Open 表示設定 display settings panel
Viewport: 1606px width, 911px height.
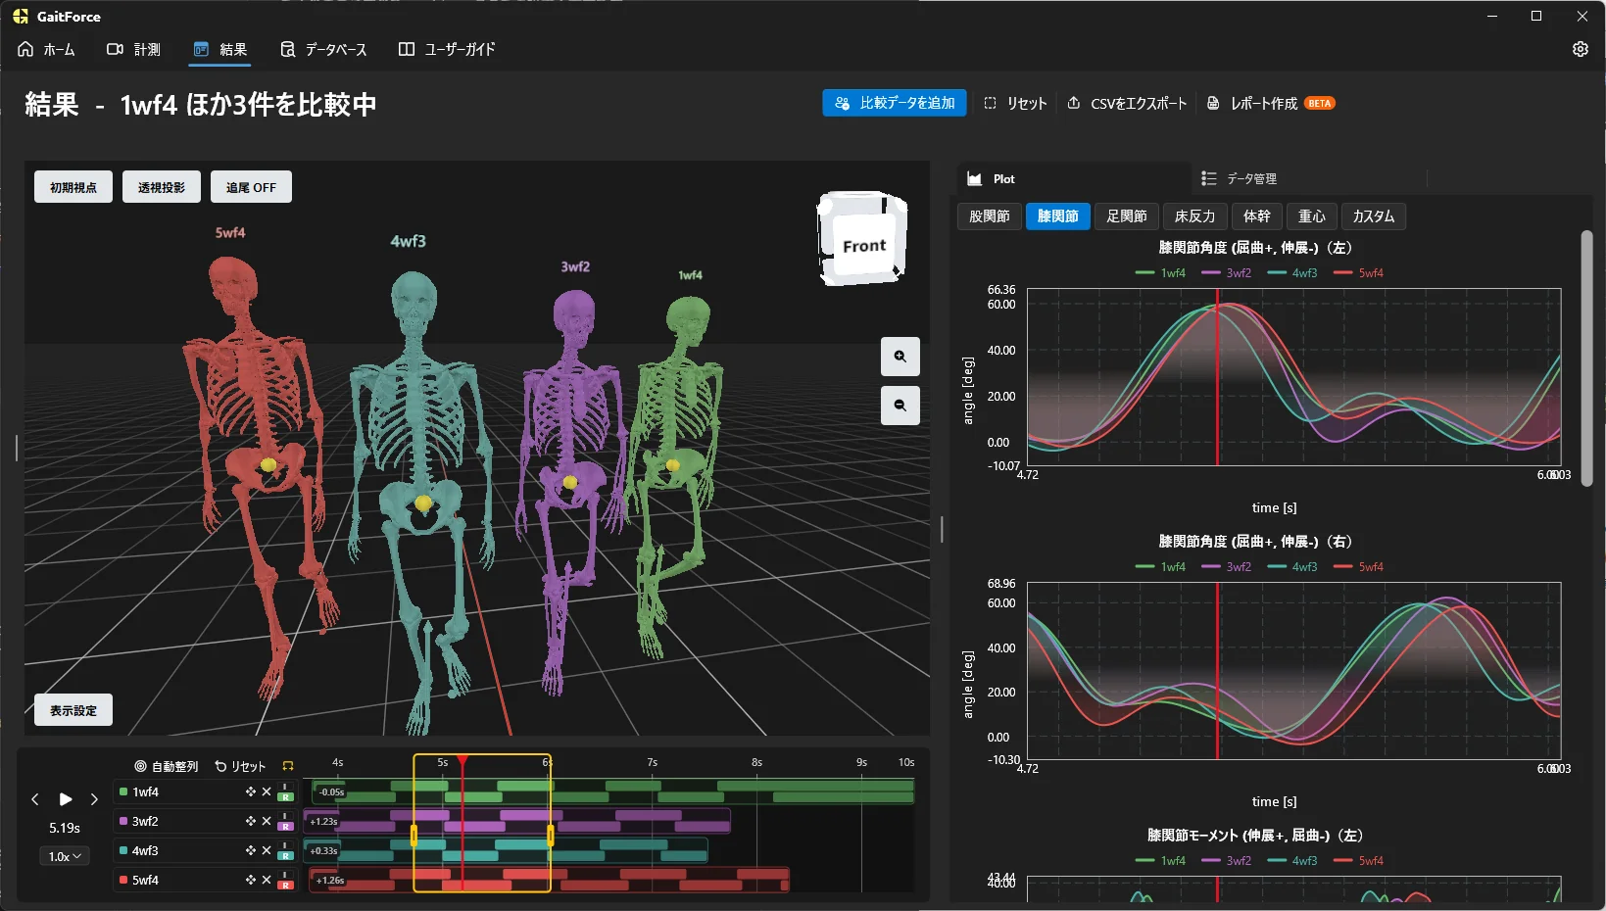(x=73, y=710)
